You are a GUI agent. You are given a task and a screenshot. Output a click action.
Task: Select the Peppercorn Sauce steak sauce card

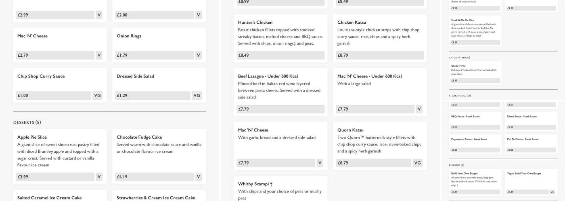pyautogui.click(x=475, y=144)
